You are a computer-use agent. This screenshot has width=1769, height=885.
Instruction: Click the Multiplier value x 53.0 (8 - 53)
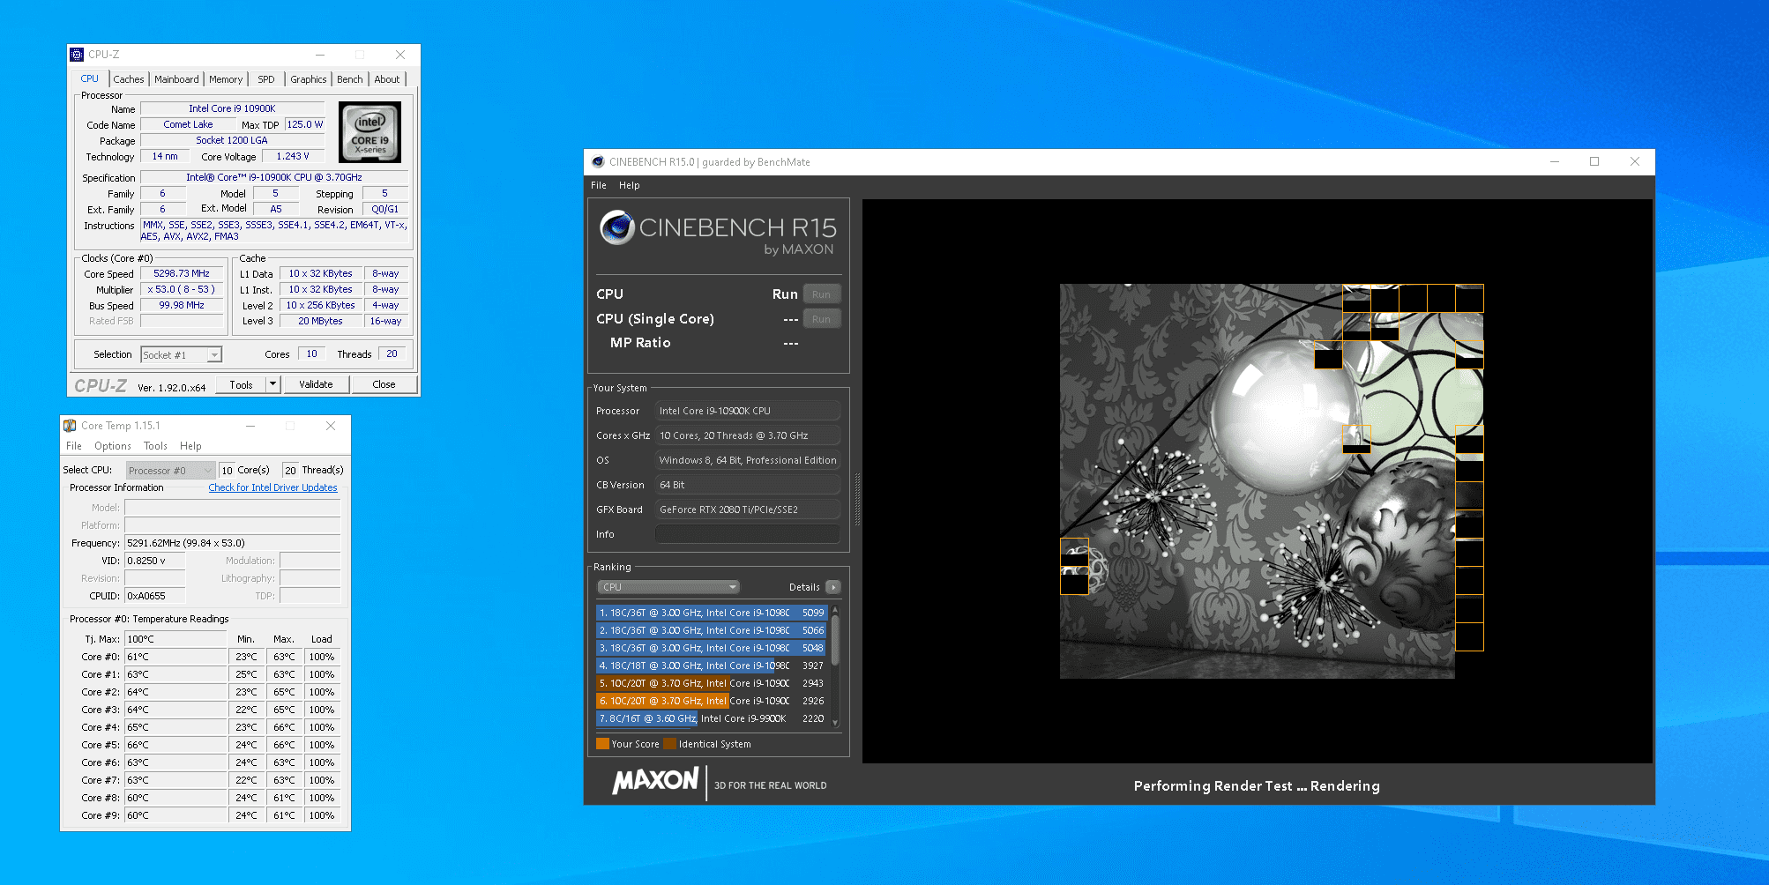(182, 289)
